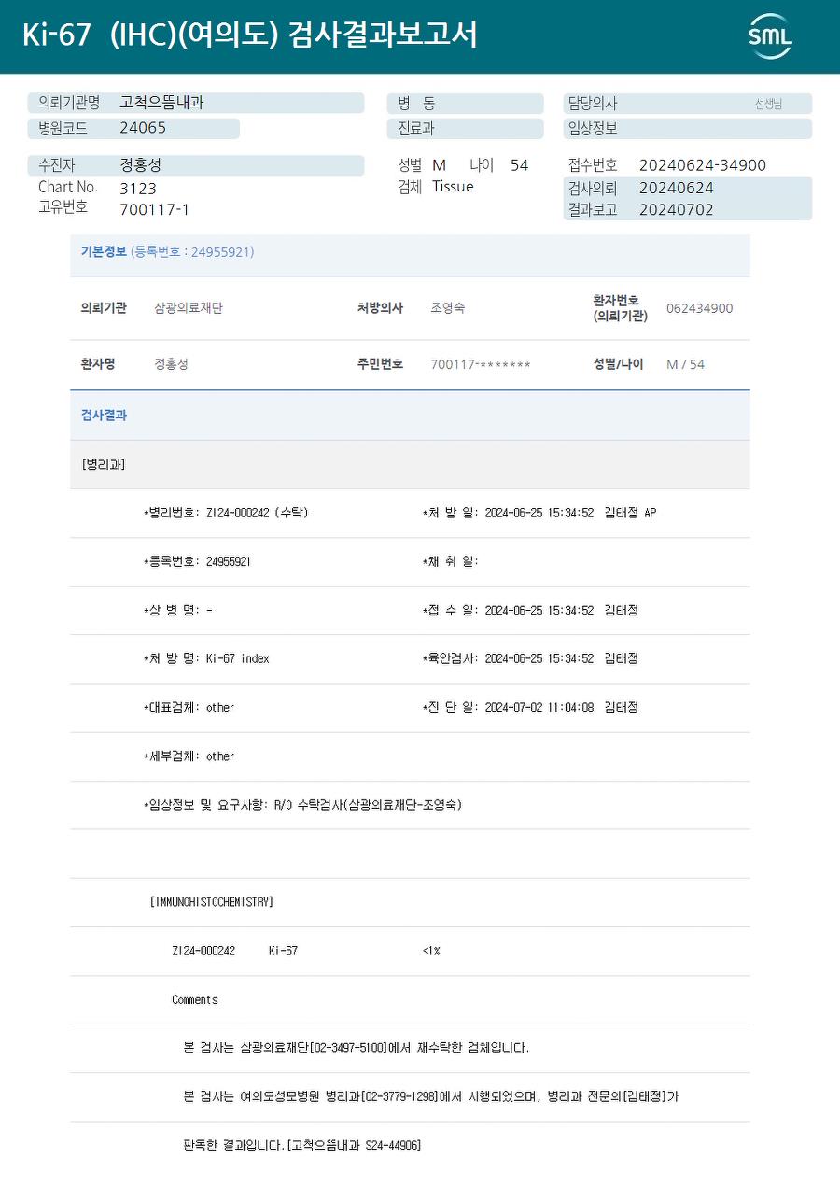840x1187 pixels.
Task: Click the final line '[고척으뜸내과 S24-44906]'
Action: [354, 1145]
